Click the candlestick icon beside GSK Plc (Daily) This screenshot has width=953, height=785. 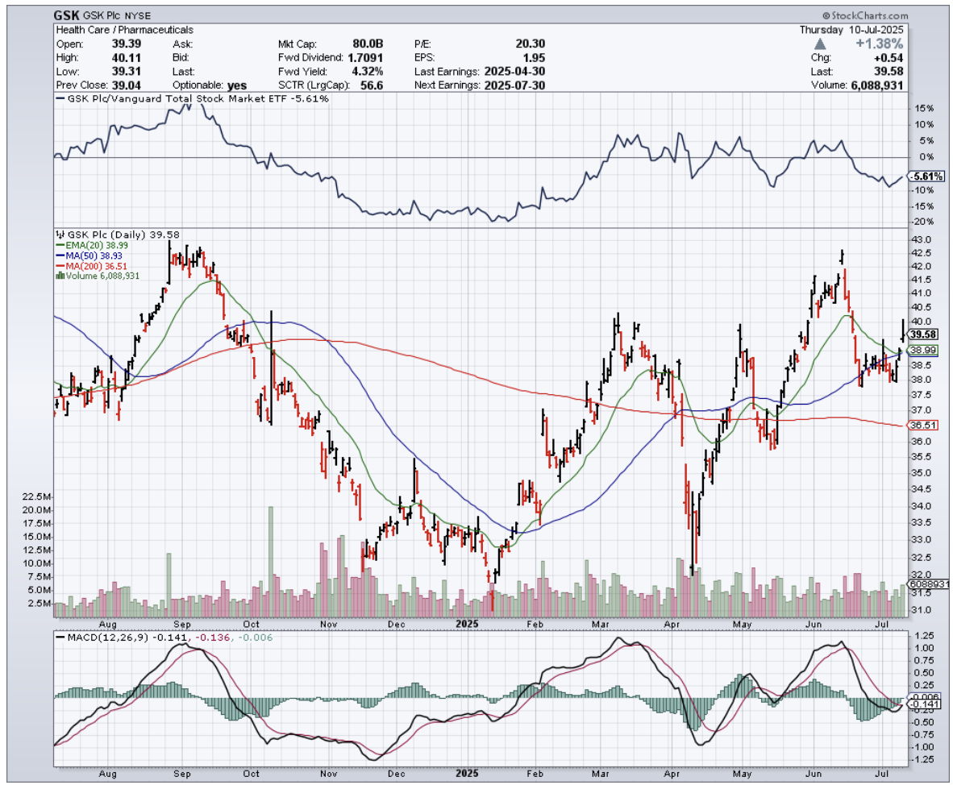(x=59, y=235)
